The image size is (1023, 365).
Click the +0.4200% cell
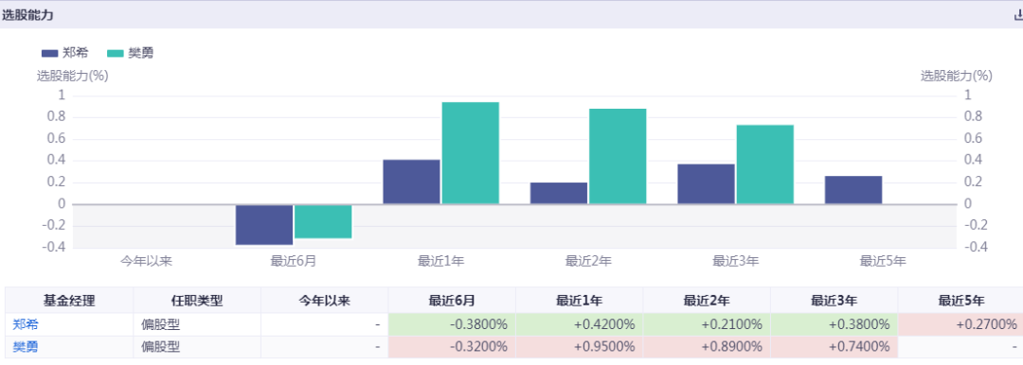[580, 324]
